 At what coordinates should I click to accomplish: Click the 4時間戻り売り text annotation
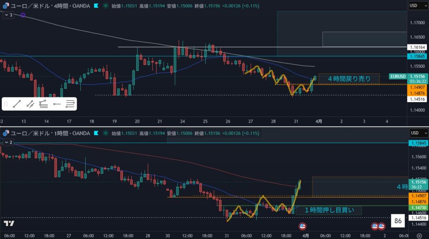(349, 78)
